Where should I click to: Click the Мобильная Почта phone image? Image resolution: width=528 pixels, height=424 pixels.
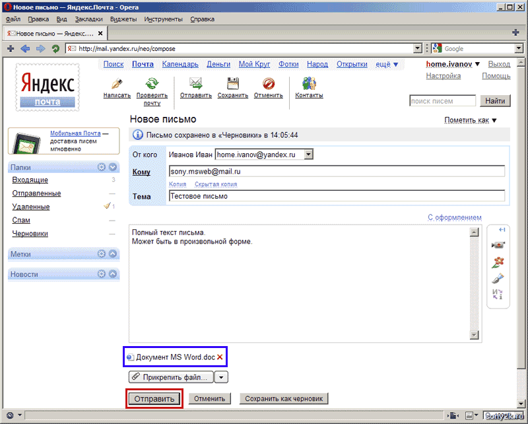pyautogui.click(x=28, y=143)
